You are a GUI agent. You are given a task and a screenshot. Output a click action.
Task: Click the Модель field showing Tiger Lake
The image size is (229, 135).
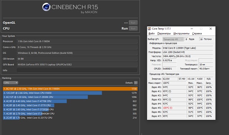188,48
